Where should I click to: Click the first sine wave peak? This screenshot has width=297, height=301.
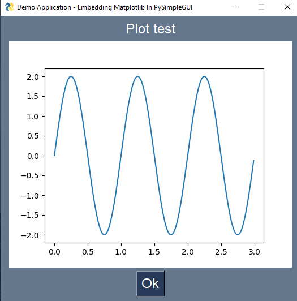click(71, 76)
